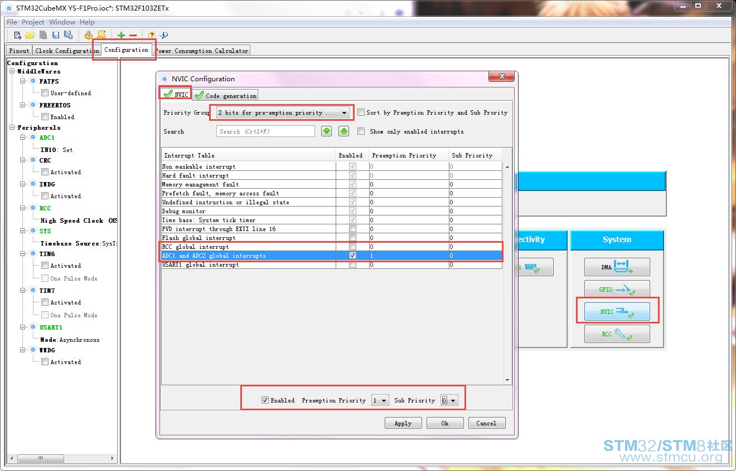This screenshot has width=736, height=471.
Task: Collapse the USART1 tree node
Action: (x=23, y=327)
